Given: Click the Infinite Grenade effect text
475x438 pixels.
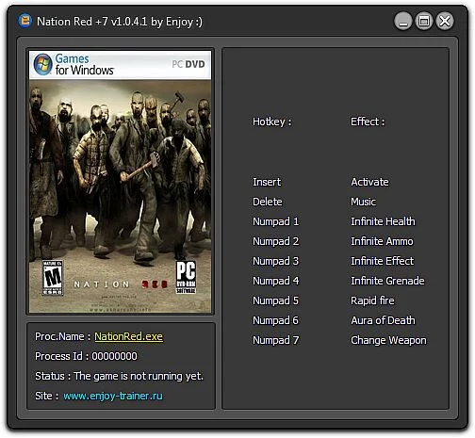Looking at the screenshot, I should (x=387, y=281).
